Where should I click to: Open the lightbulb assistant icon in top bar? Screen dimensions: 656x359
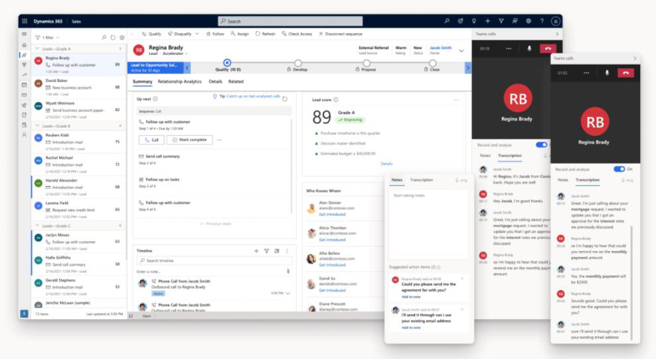pyautogui.click(x=474, y=21)
